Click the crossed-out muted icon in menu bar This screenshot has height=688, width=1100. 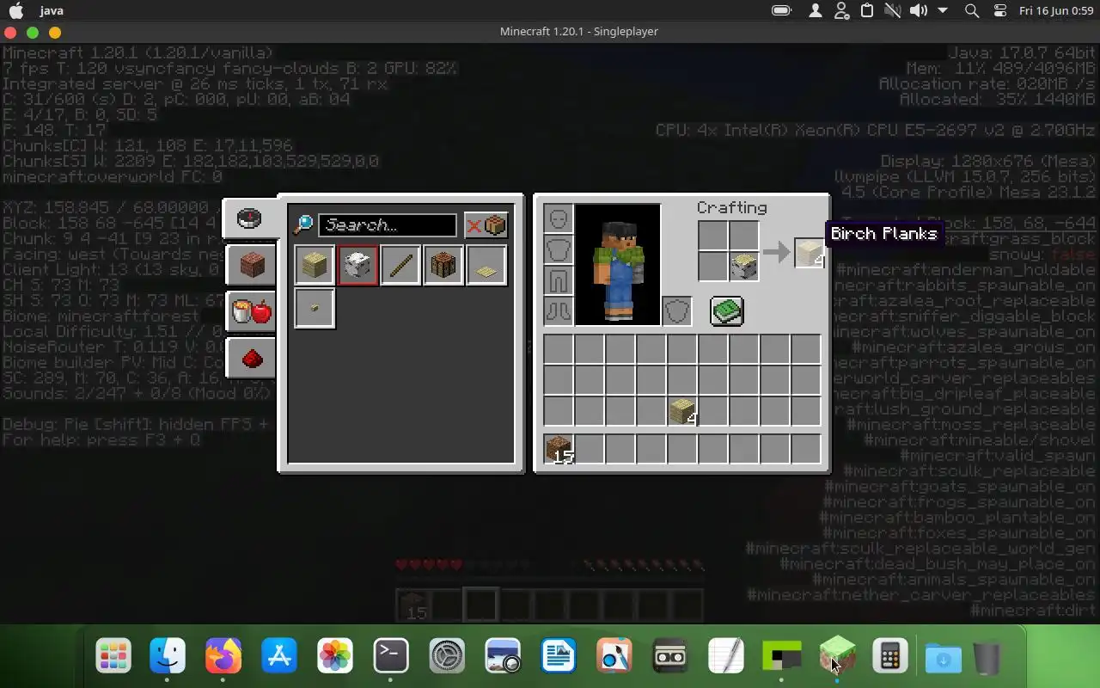893,10
